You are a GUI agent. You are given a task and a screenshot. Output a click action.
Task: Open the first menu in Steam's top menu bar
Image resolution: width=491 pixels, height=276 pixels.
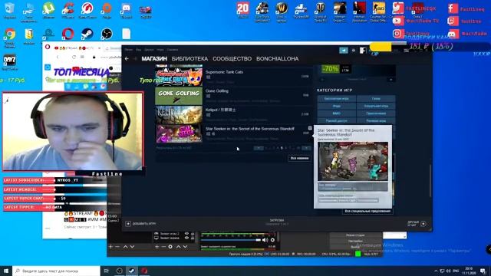coord(128,49)
